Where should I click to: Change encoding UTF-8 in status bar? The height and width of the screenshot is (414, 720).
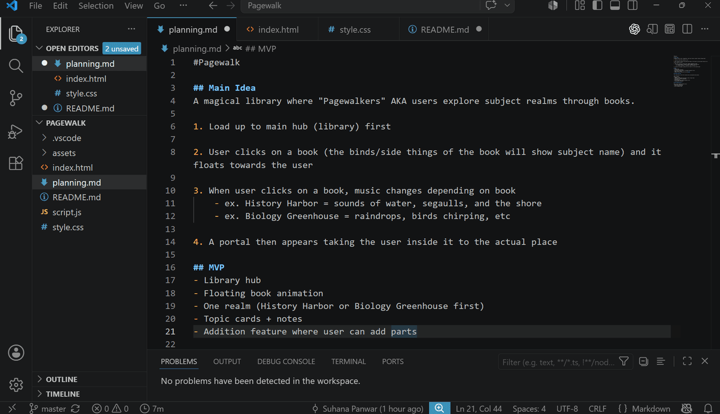tap(567, 408)
